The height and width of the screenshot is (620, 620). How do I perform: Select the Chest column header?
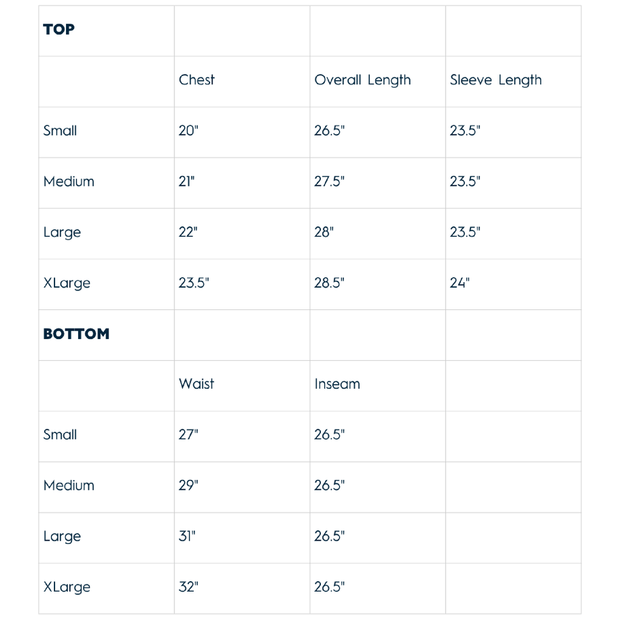tap(197, 80)
